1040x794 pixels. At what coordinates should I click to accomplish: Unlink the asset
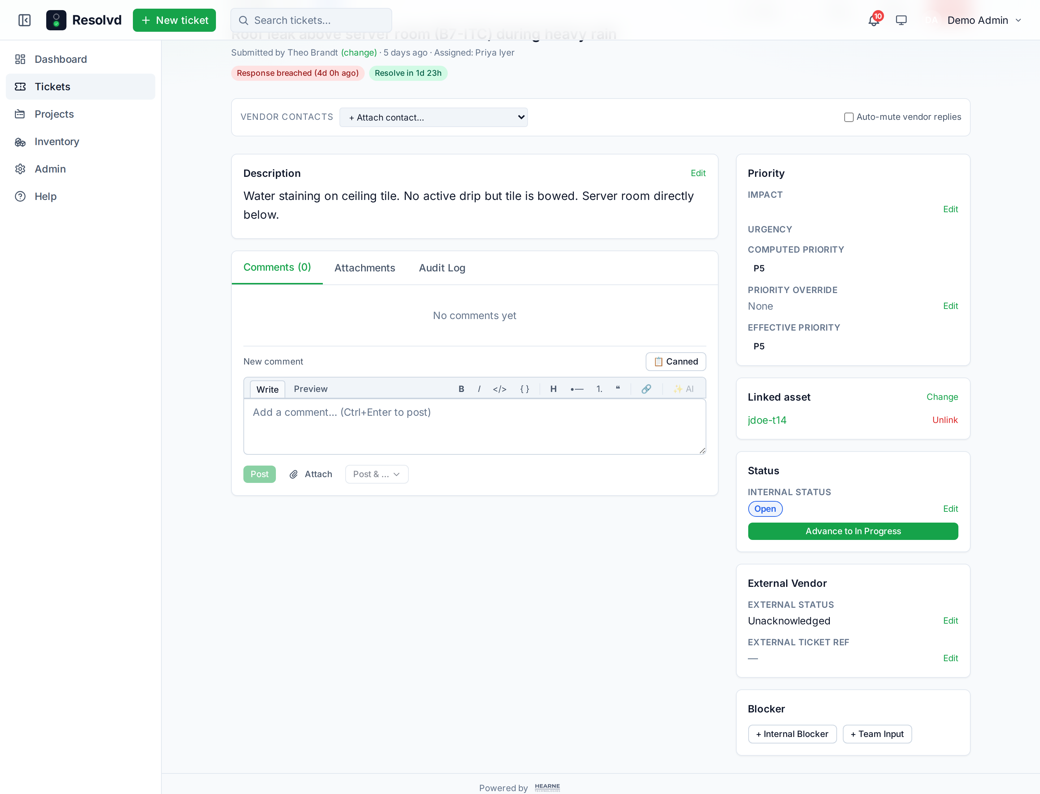pos(945,420)
